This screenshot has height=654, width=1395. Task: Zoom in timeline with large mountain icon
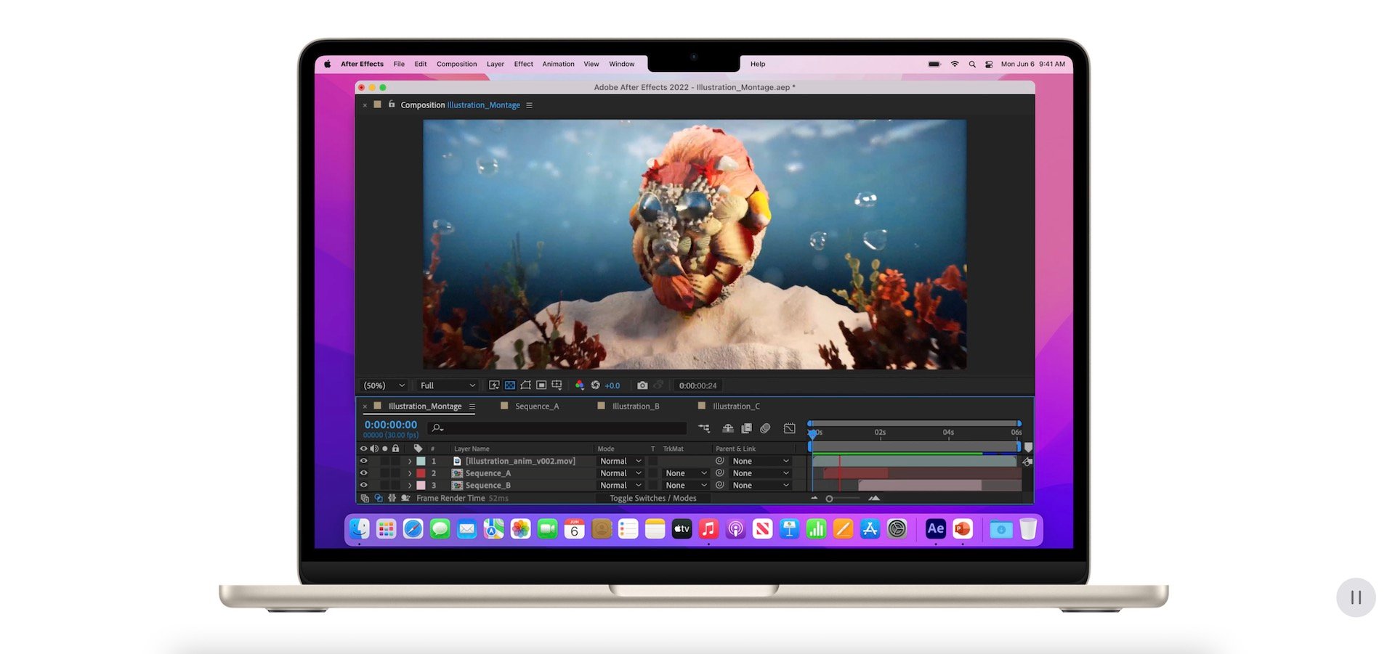874,498
